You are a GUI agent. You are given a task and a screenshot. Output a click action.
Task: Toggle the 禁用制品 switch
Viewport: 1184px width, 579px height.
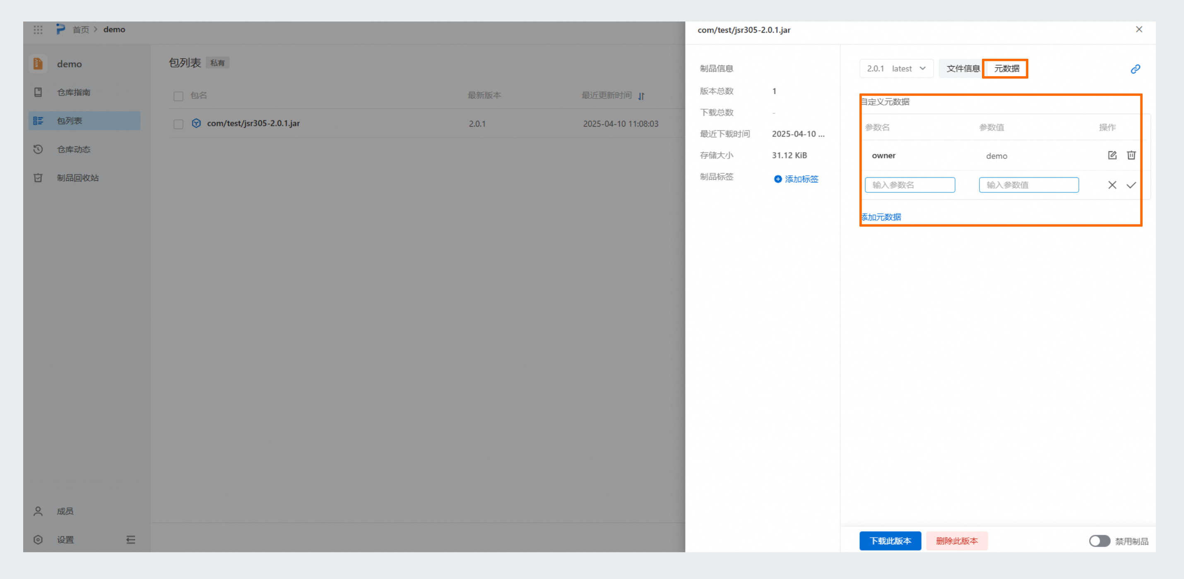coord(1099,541)
